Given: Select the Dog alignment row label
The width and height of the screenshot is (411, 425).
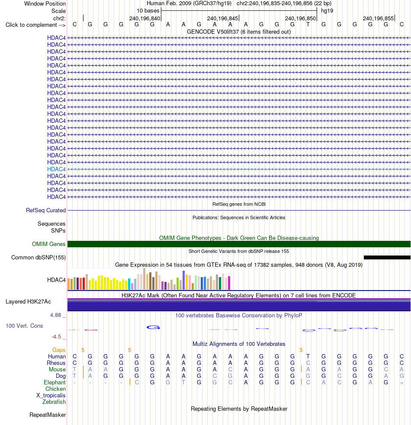Looking at the screenshot, I should (x=61, y=376).
